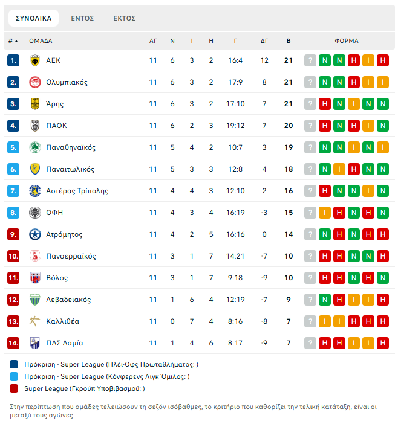Open the ΕΚΤΟΣ standings tab
Image resolution: width=398 pixels, height=421 pixels.
124,18
